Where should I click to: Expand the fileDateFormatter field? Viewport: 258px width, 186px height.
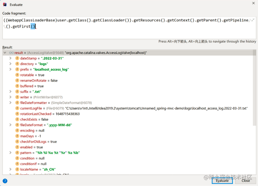[10, 103]
